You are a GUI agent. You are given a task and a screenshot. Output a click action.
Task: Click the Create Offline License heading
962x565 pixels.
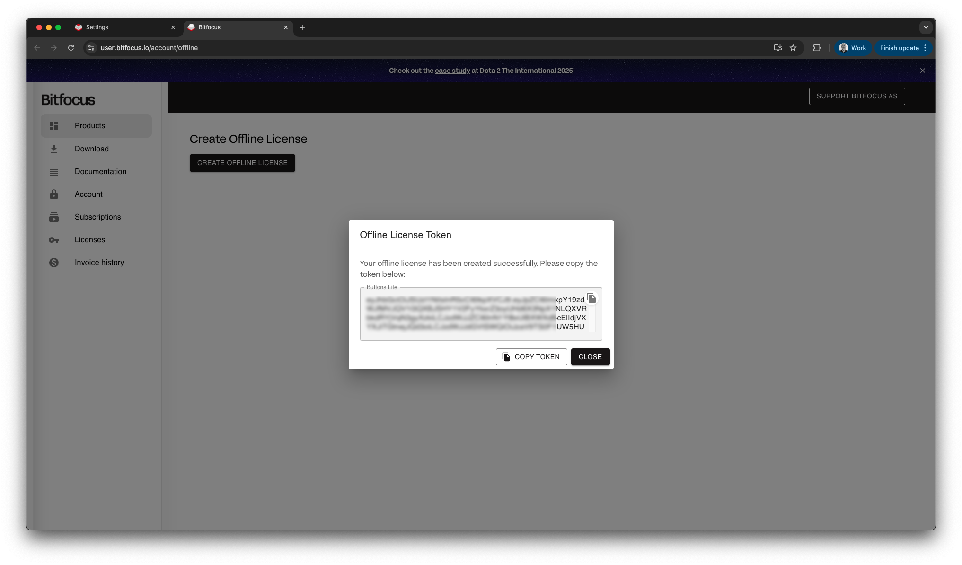click(x=248, y=139)
